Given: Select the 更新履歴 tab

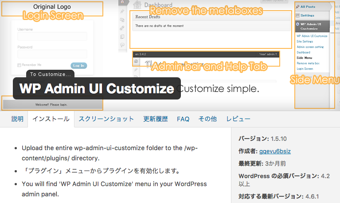Looking at the screenshot, I should click(155, 119).
